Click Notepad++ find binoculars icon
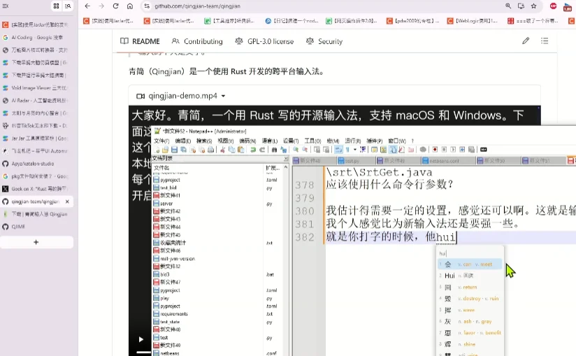The image size is (576, 356). pyautogui.click(x=274, y=150)
